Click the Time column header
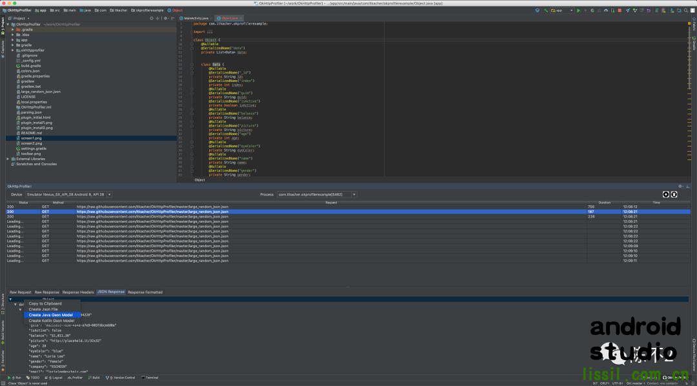697x386 pixels. tap(656, 202)
